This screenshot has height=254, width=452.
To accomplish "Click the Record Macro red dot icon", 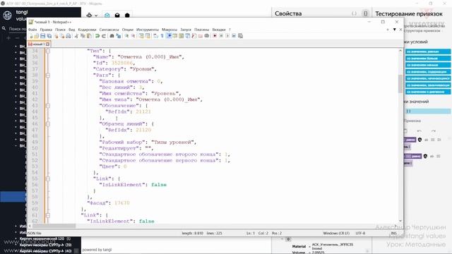I will coord(215,36).
